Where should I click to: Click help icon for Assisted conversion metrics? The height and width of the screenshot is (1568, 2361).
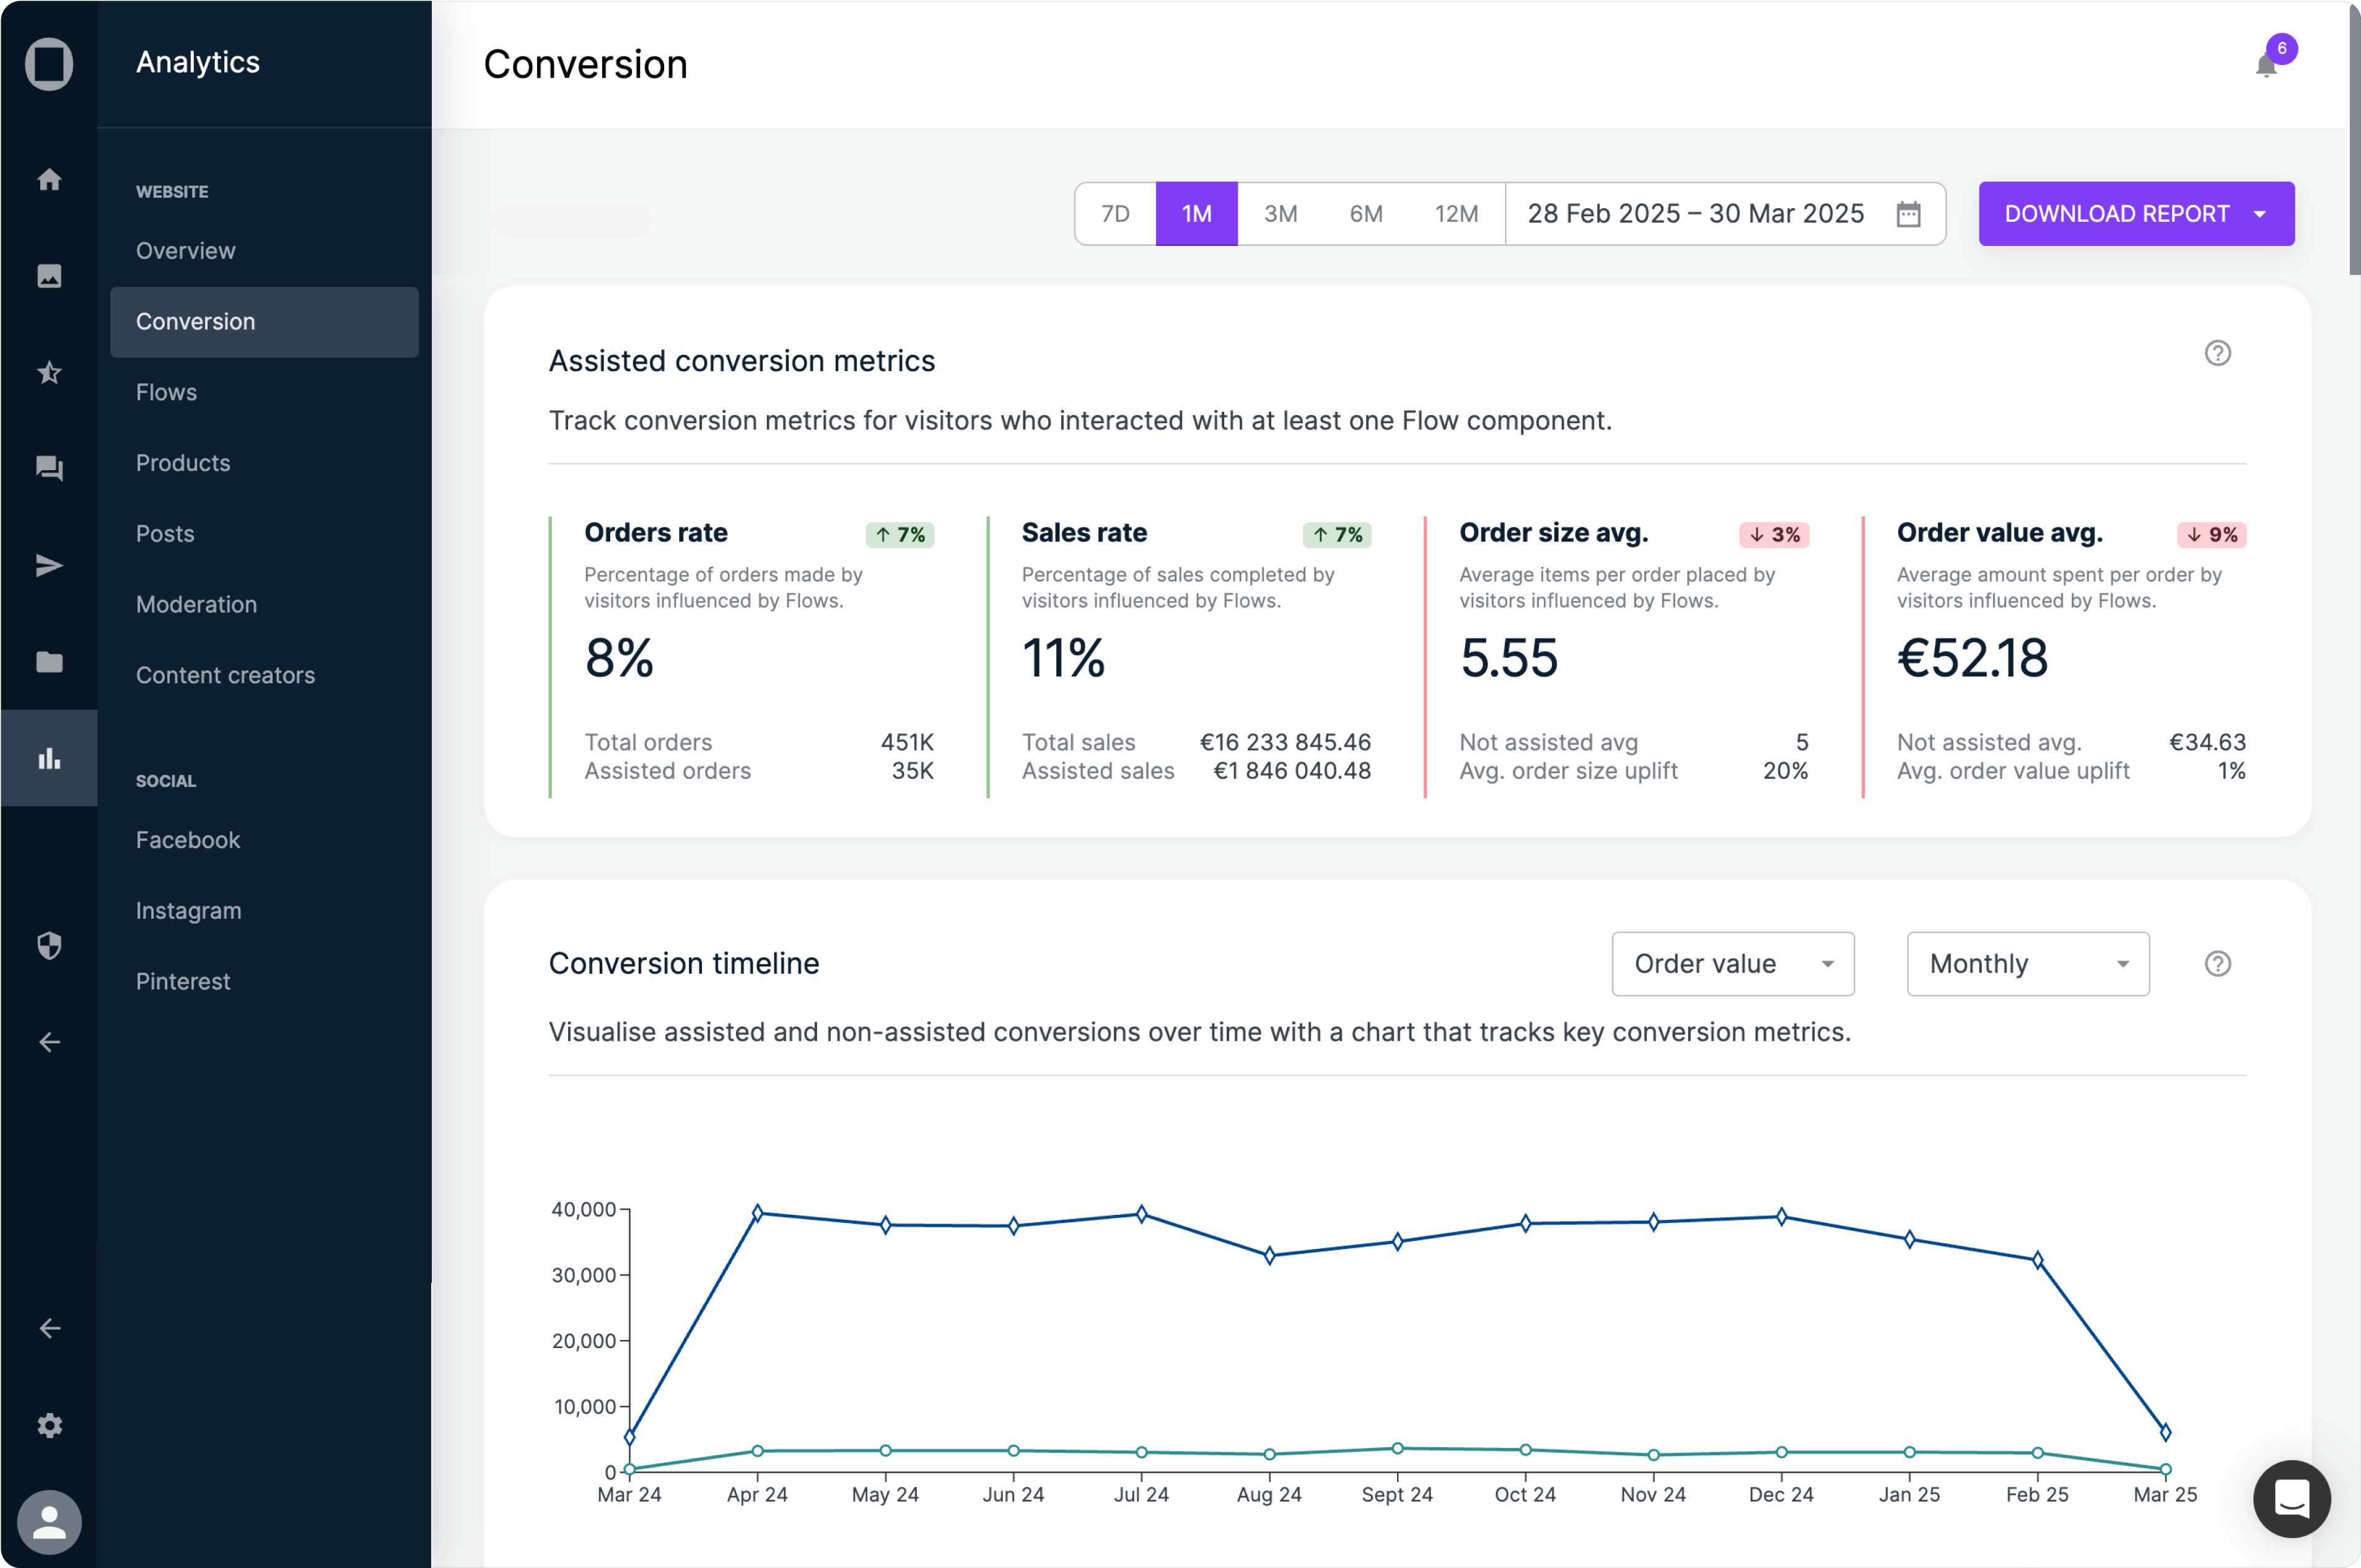tap(2217, 353)
